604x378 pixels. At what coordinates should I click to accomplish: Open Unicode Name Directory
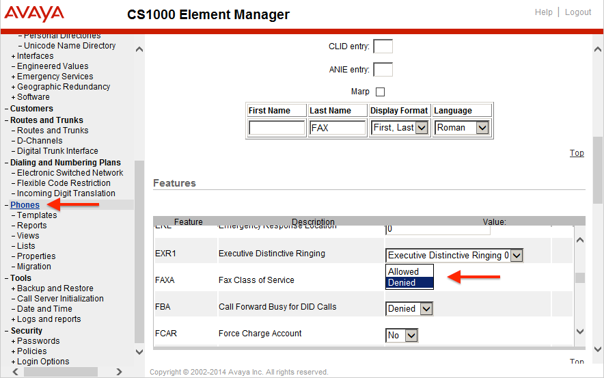(70, 46)
